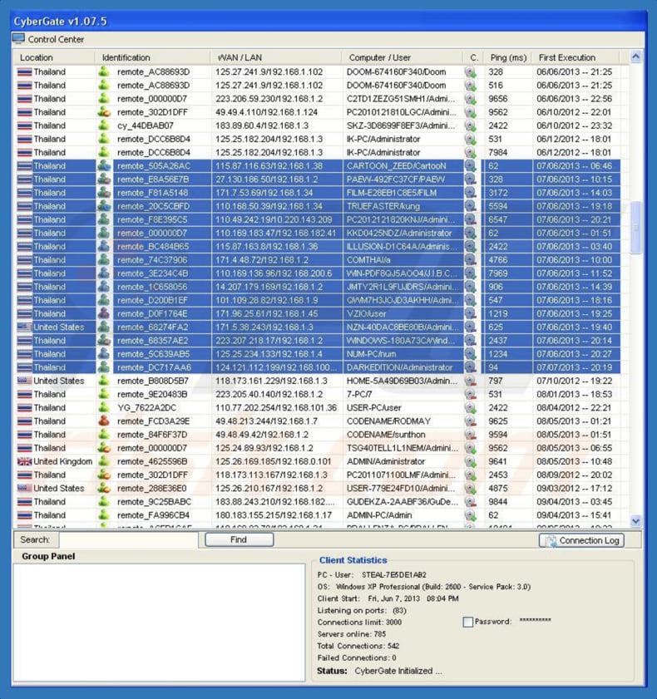Screen dimensions: 657x699
Task: Click the user icon for remote_505A26AC
Action: point(104,165)
